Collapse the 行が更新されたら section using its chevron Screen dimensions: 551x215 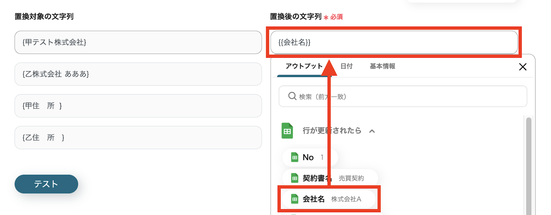[372, 131]
